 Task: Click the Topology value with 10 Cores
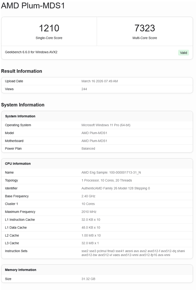click(107, 181)
